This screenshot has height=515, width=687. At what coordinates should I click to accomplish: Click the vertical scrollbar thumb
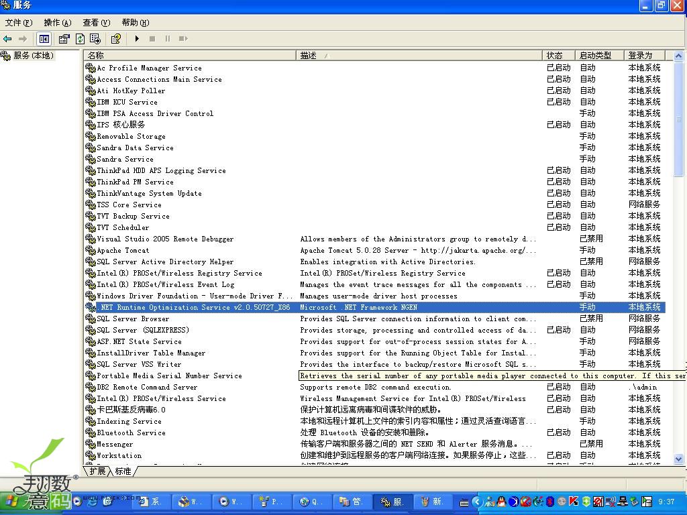[x=679, y=119]
